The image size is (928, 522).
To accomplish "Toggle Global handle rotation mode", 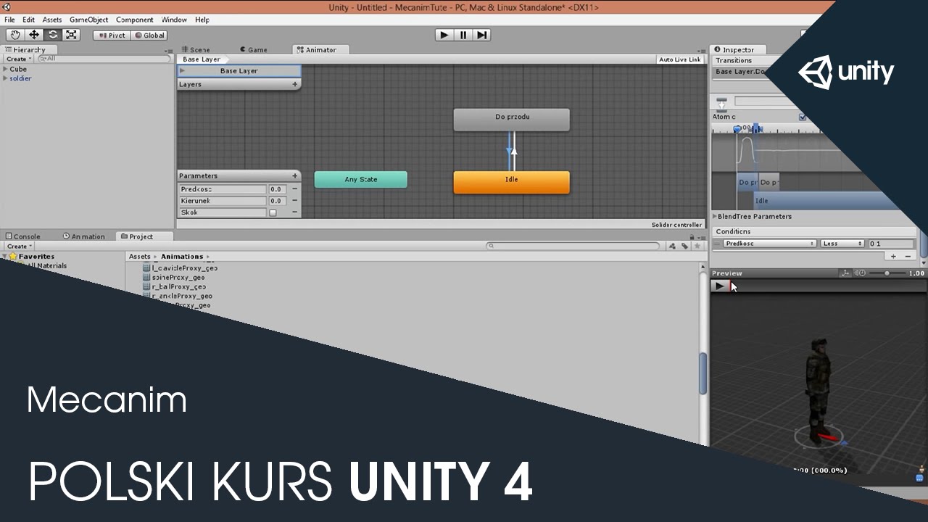I will point(149,35).
